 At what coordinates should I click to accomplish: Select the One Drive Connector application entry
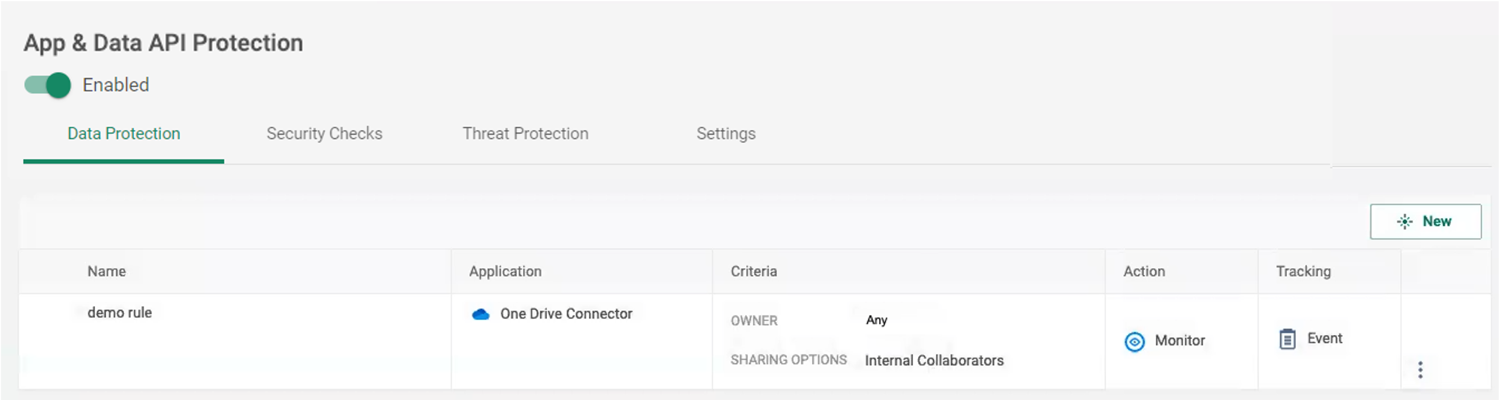click(566, 314)
